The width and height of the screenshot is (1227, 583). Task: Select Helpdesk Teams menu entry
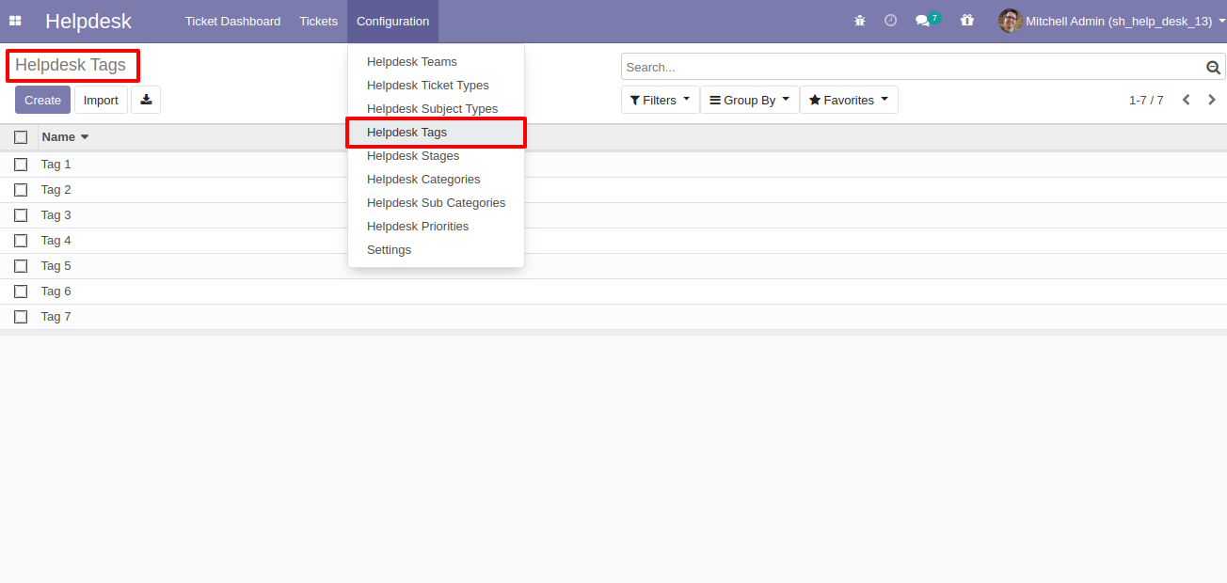[x=436, y=62]
